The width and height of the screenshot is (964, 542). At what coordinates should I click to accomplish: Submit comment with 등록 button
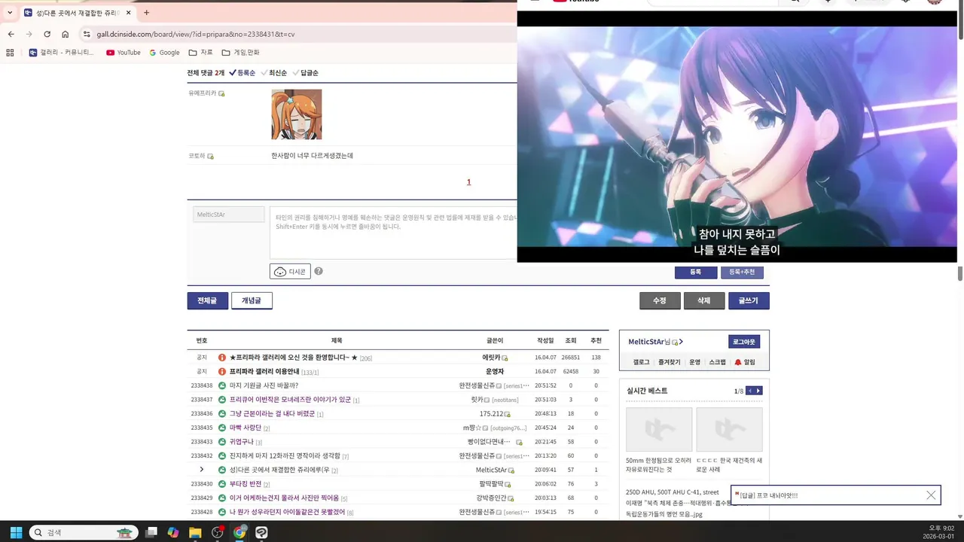(695, 272)
